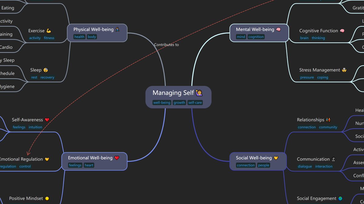Click the self-care tag under Managing Self
The width and height of the screenshot is (364, 204).
[195, 102]
